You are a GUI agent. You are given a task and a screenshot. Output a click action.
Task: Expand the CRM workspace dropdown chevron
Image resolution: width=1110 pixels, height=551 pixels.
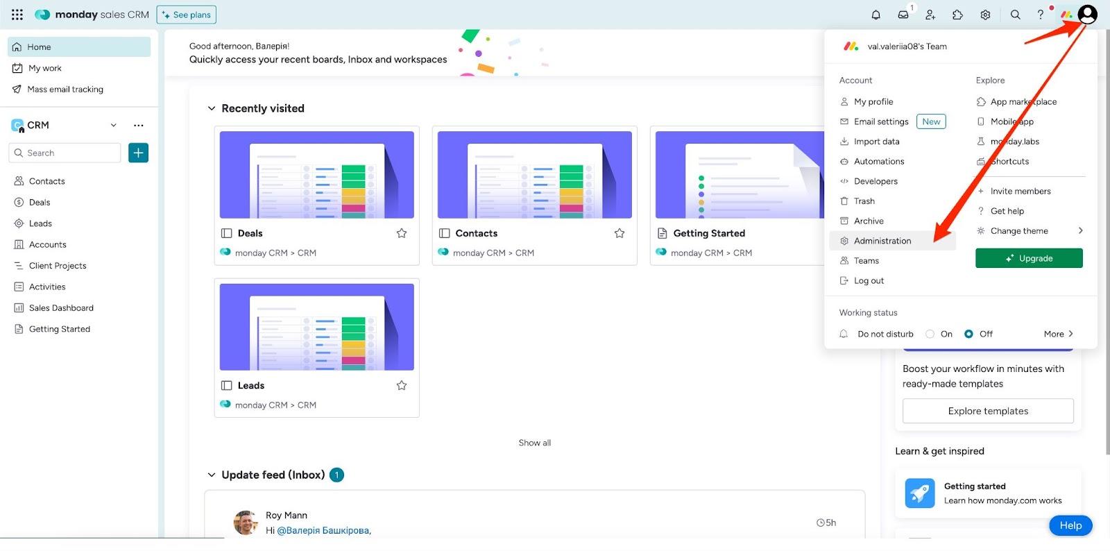(113, 126)
